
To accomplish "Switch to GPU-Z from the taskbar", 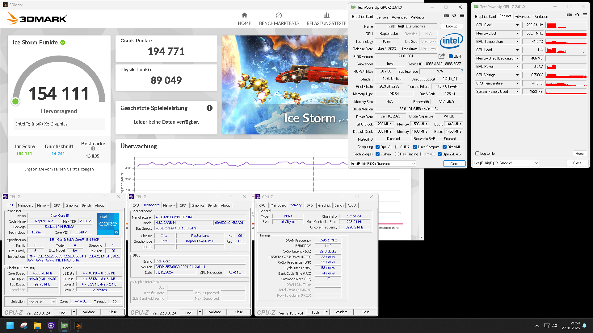I will click(65, 326).
